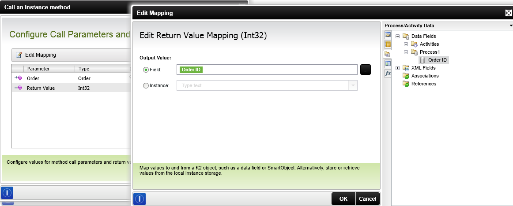The width and height of the screenshot is (513, 206).
Task: Select the XML Fields tree label
Action: (x=423, y=68)
